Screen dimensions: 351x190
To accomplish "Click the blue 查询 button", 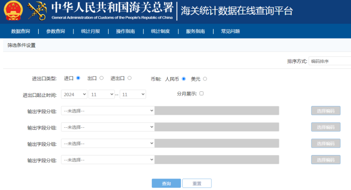I will coord(166,184).
